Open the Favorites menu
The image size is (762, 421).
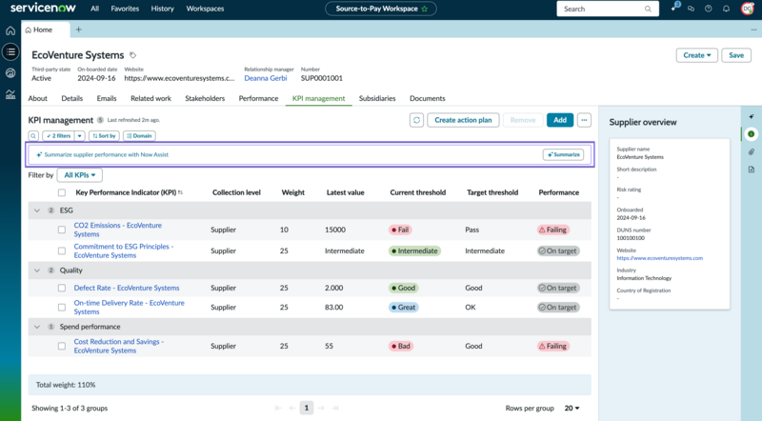(125, 9)
